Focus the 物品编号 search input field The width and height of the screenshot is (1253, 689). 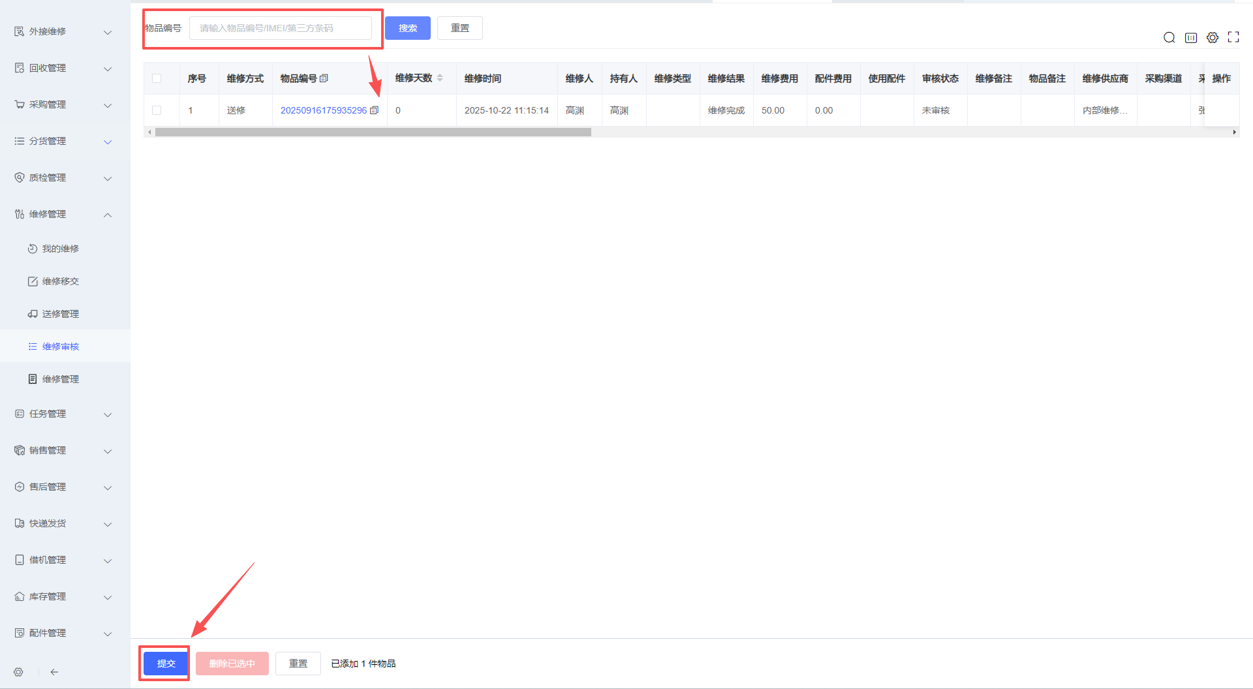281,28
